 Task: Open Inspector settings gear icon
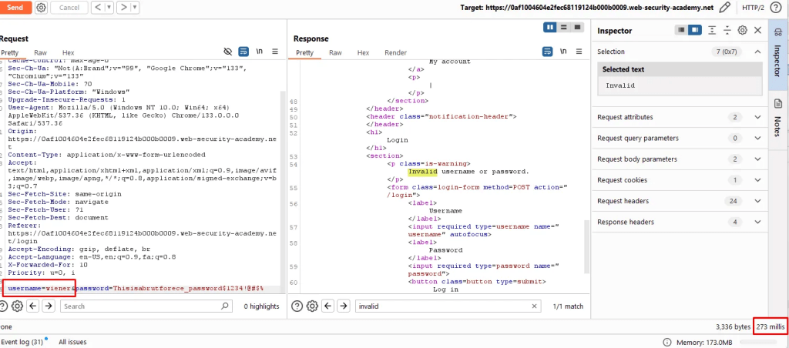coord(742,30)
